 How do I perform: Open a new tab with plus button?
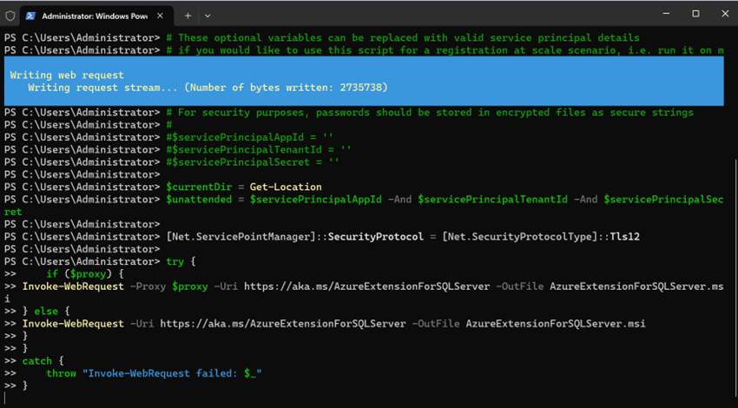coord(188,15)
